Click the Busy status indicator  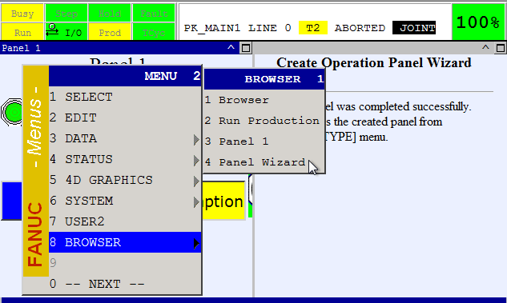click(22, 13)
